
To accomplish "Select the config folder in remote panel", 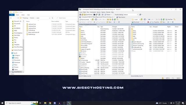I will (135, 38).
